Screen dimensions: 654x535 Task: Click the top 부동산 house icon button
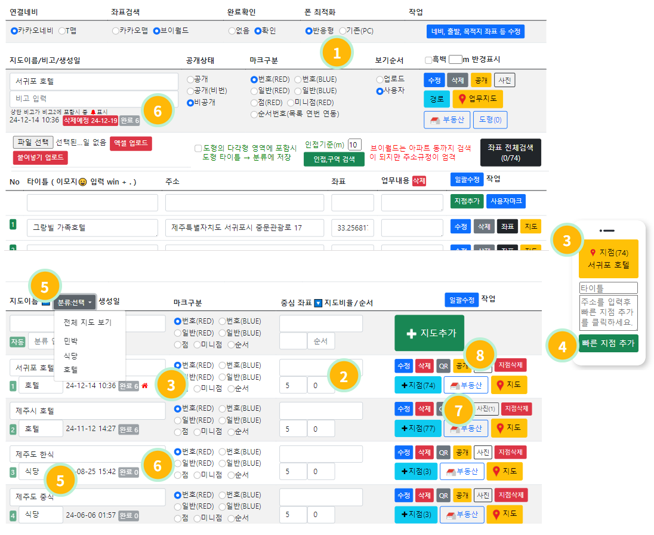[448, 120]
